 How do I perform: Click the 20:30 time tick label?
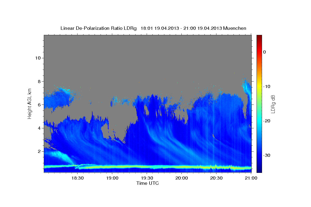pyautogui.click(x=216, y=178)
